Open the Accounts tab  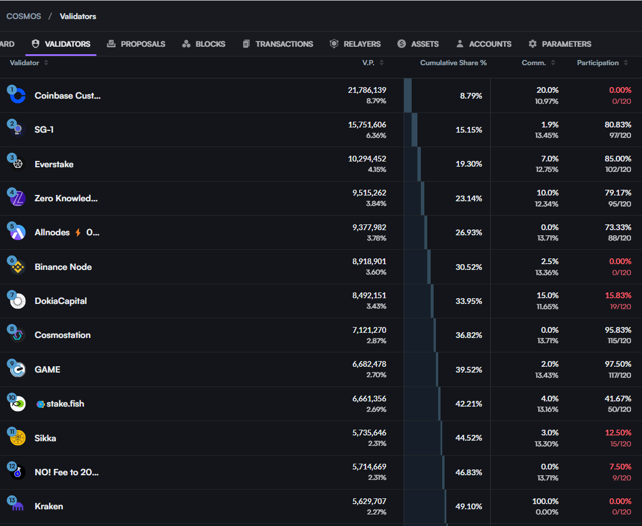tap(484, 44)
